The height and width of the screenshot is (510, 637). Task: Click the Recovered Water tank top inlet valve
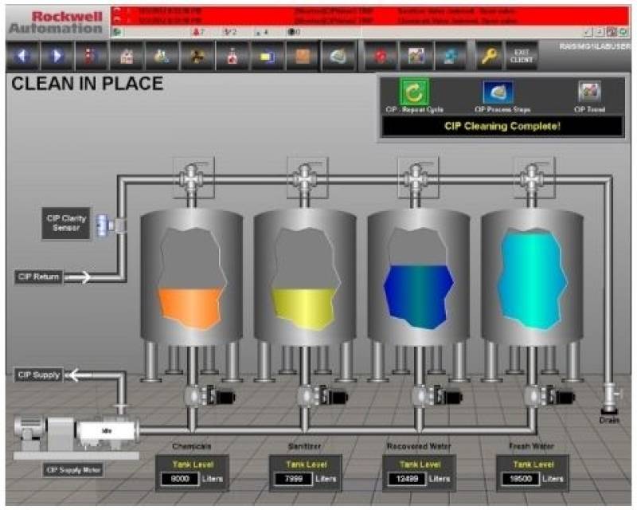[416, 178]
